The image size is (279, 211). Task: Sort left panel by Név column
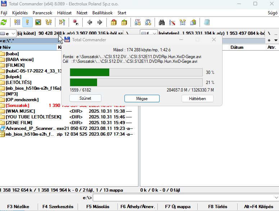[x=28, y=47]
